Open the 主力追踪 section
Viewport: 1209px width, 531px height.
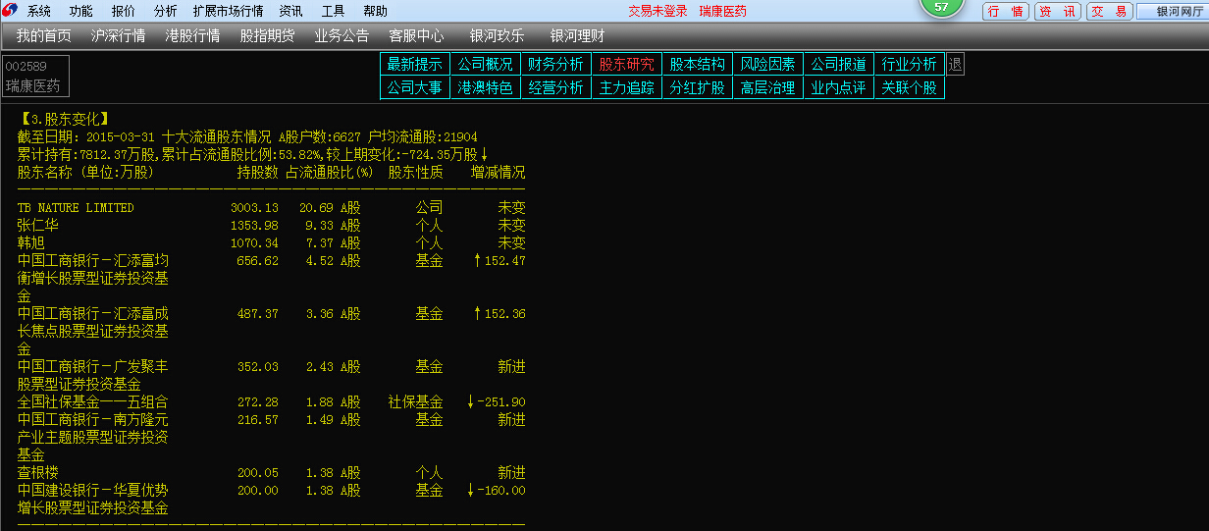[x=627, y=87]
